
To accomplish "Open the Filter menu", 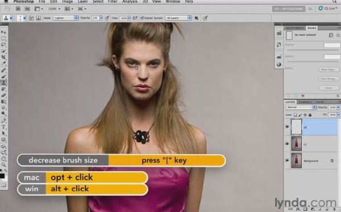I will (x=113, y=2).
